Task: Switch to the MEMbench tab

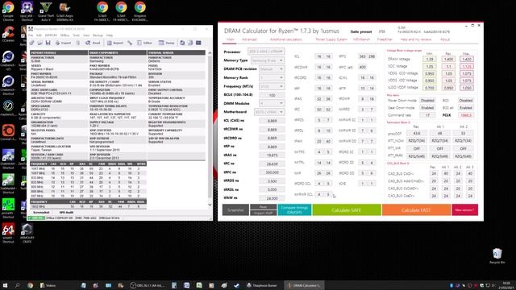Action: click(x=361, y=39)
